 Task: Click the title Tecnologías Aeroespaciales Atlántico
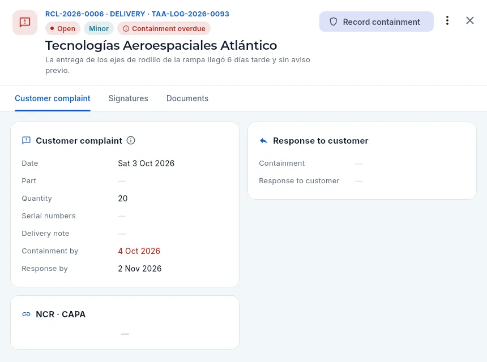point(161,45)
